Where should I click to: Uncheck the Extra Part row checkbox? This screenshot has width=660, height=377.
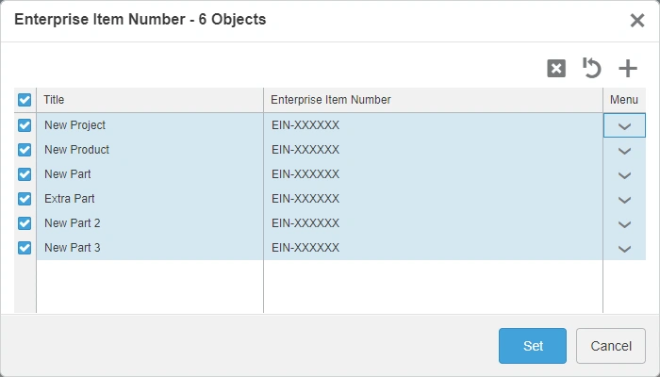click(x=25, y=199)
